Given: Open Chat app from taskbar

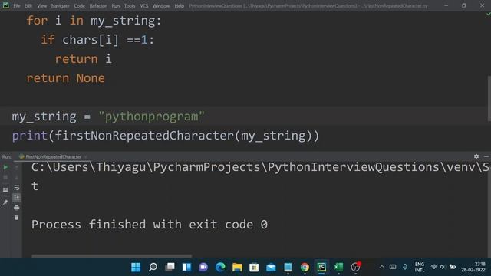Looking at the screenshot, I should click(203, 267).
